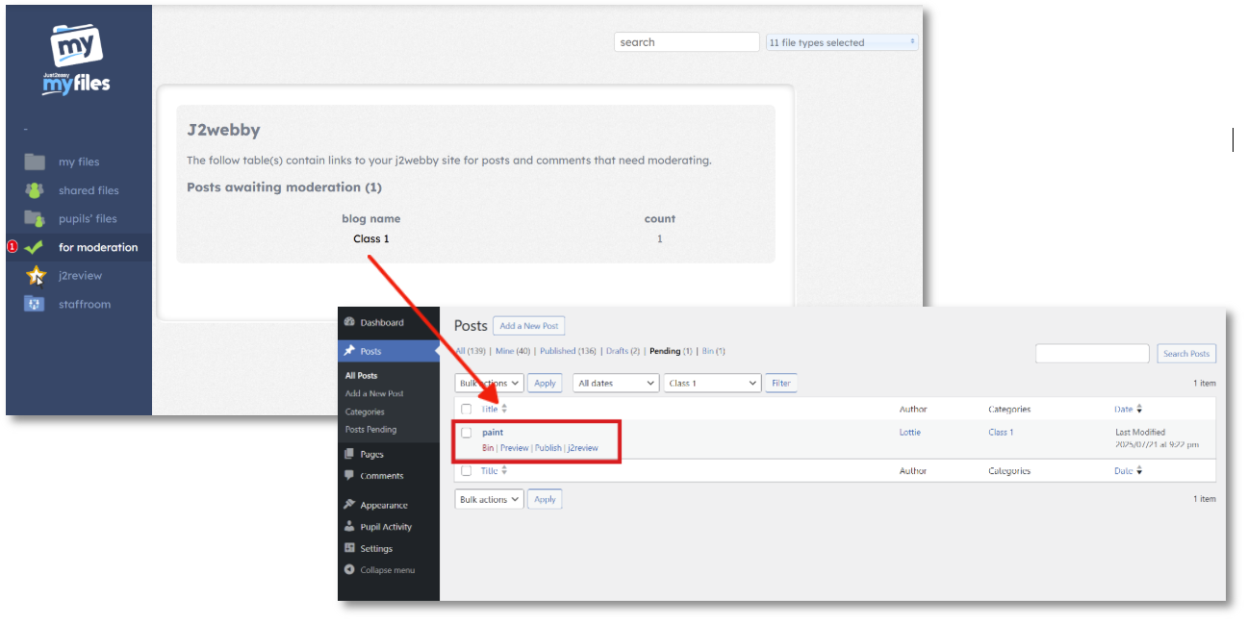
Task: Select Posts Pending submenu item
Action: 370,430
